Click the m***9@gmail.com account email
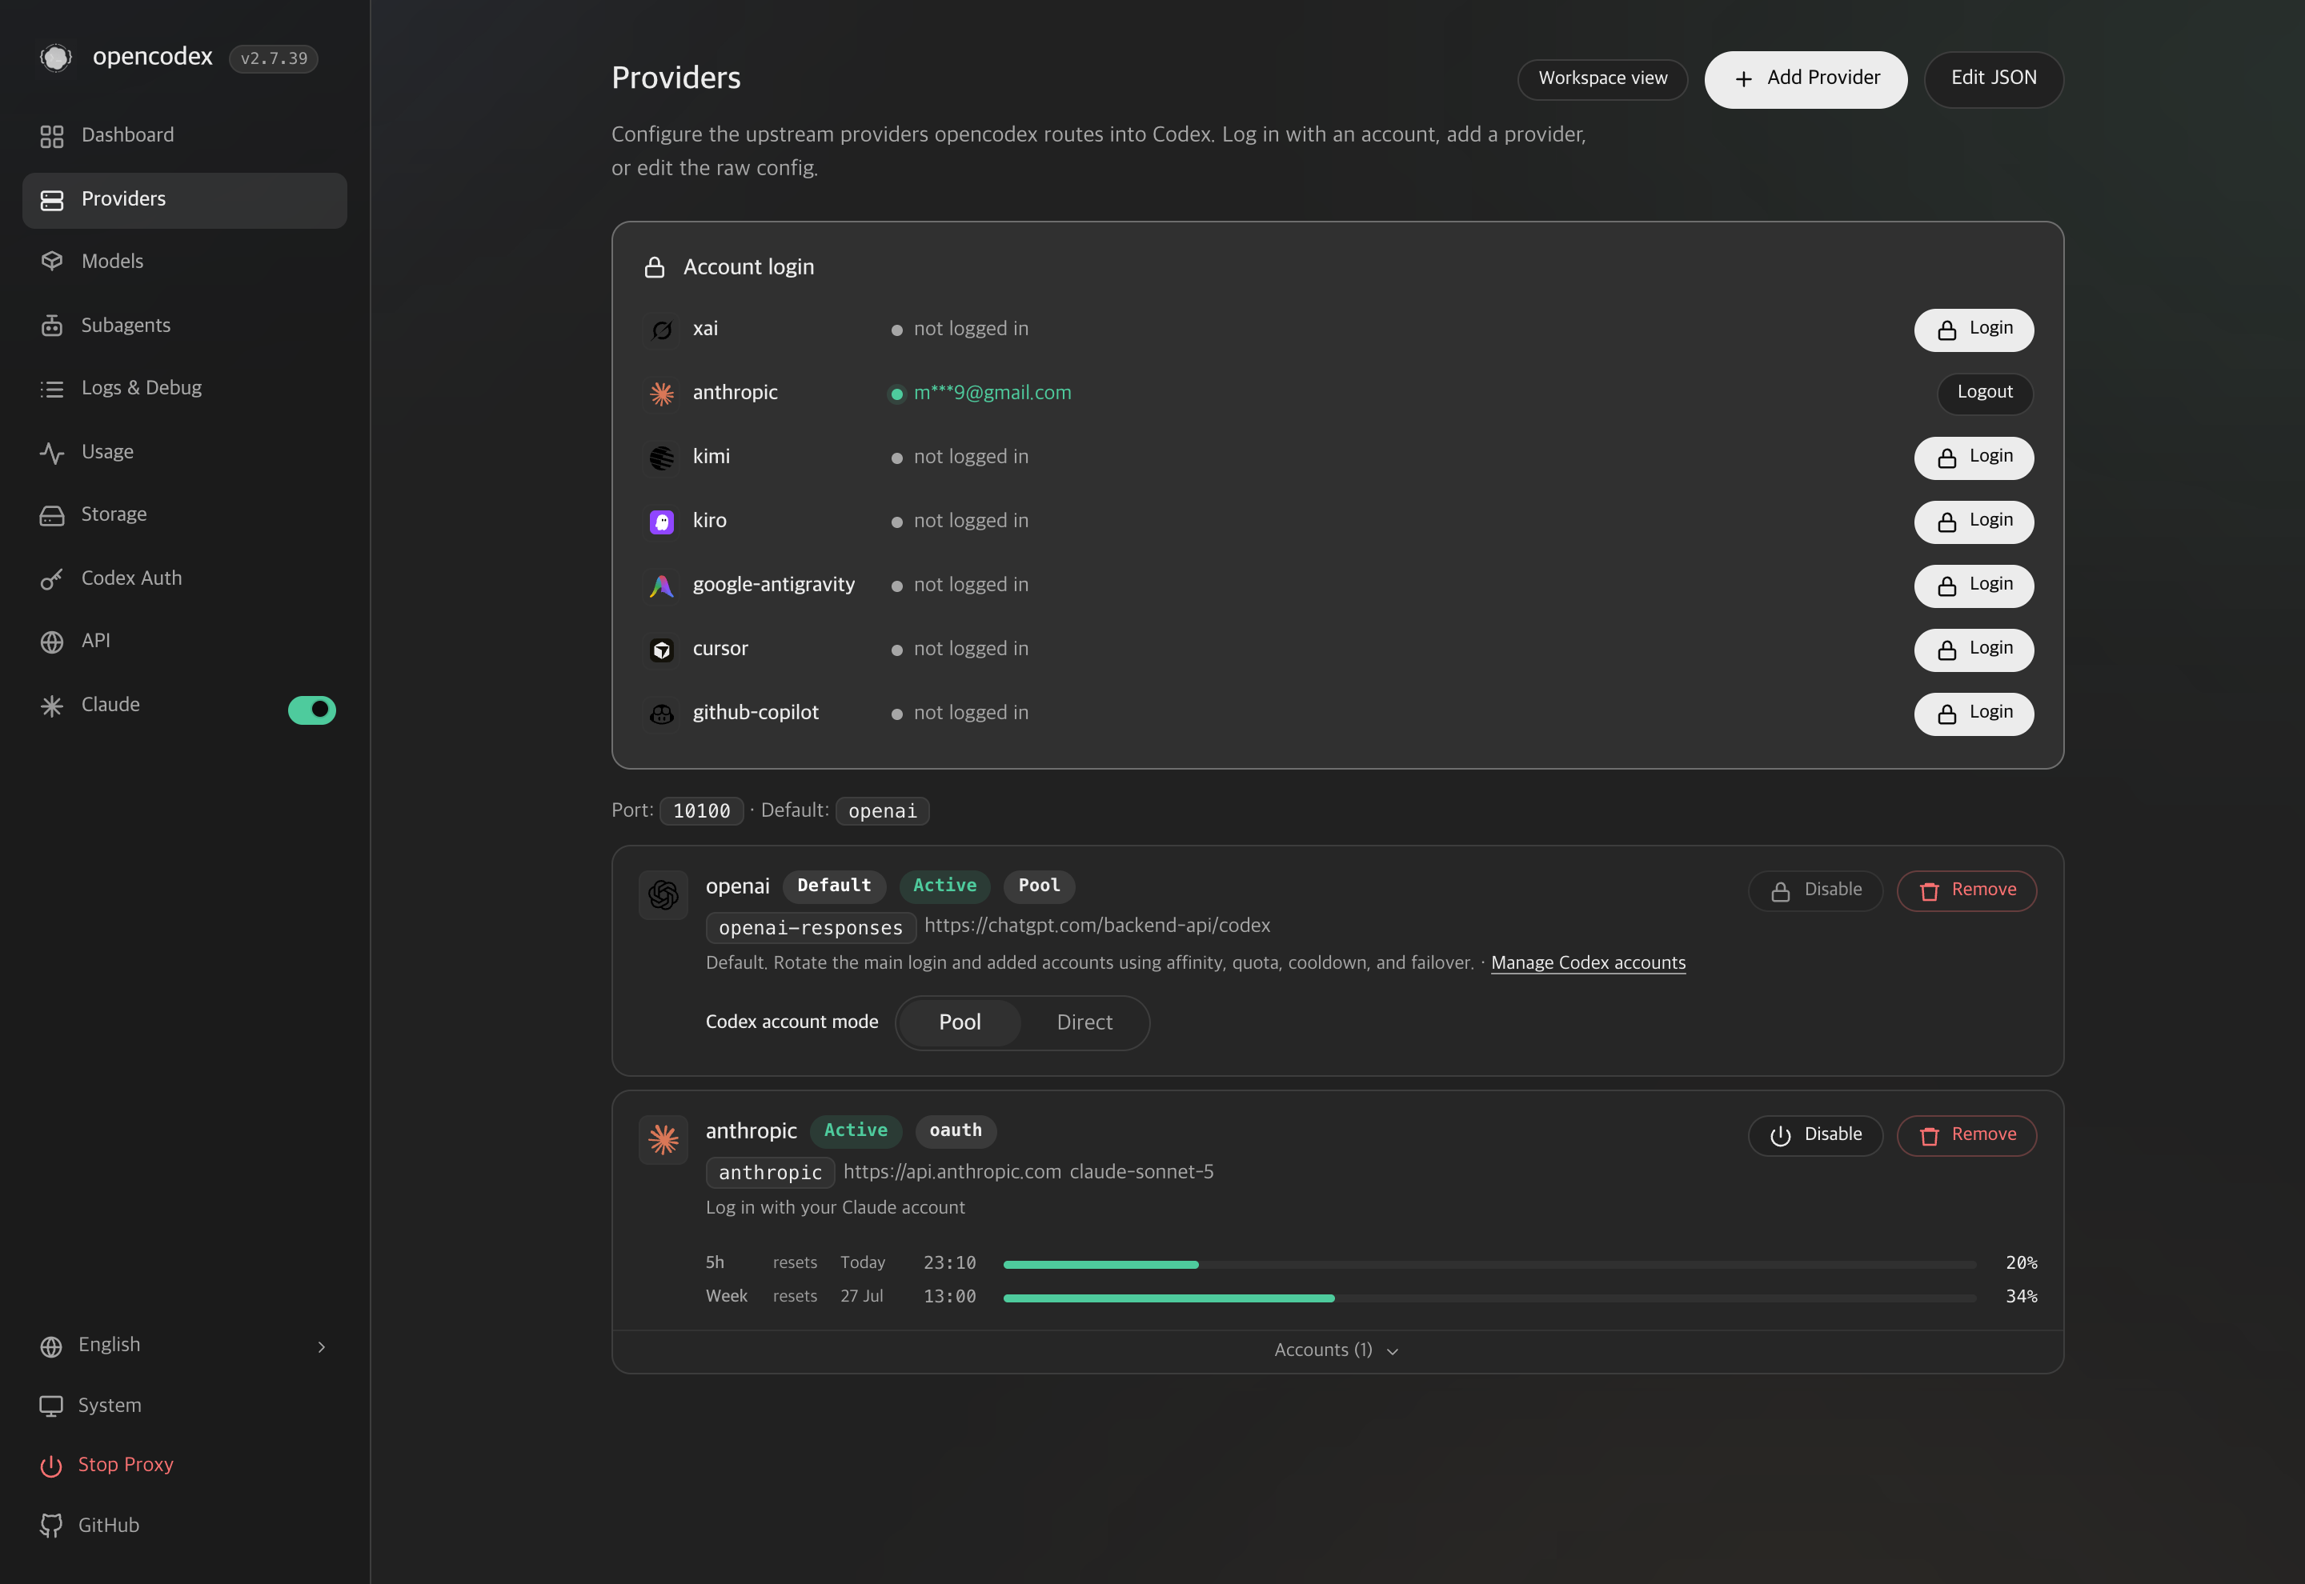Screen dimensions: 2305x1584 coord(992,393)
